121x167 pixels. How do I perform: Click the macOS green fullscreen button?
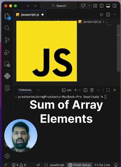(x=15, y=6)
